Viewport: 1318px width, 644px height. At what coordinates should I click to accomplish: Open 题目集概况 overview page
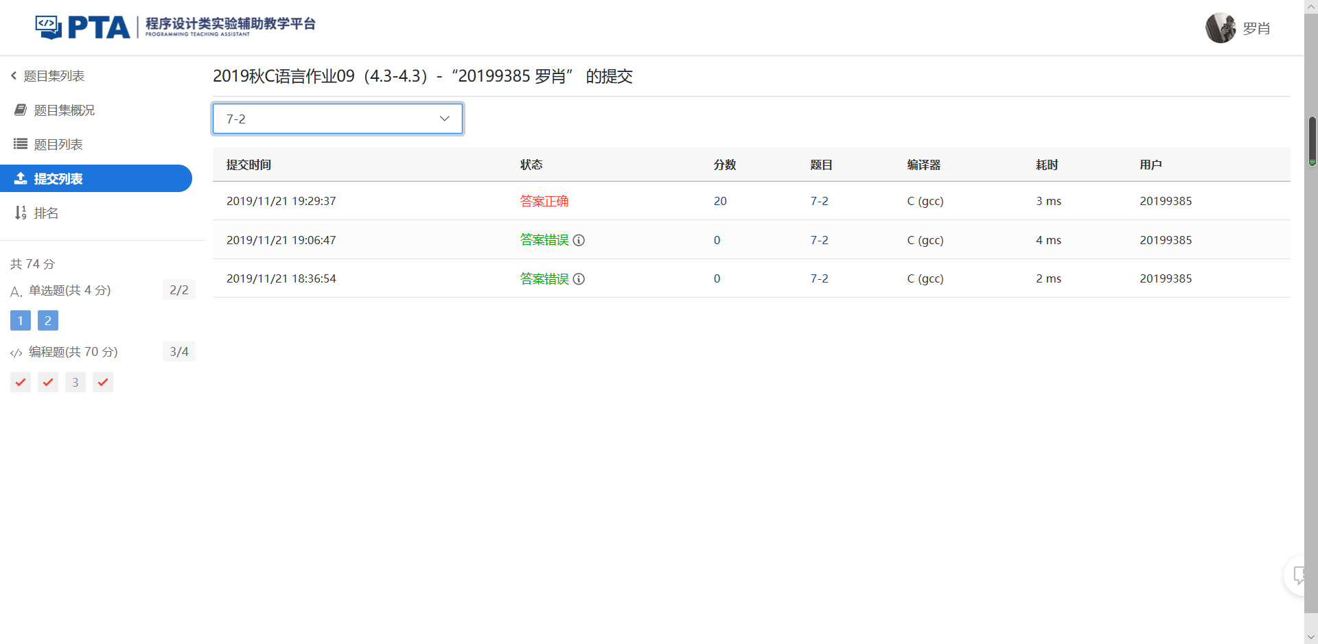point(64,110)
